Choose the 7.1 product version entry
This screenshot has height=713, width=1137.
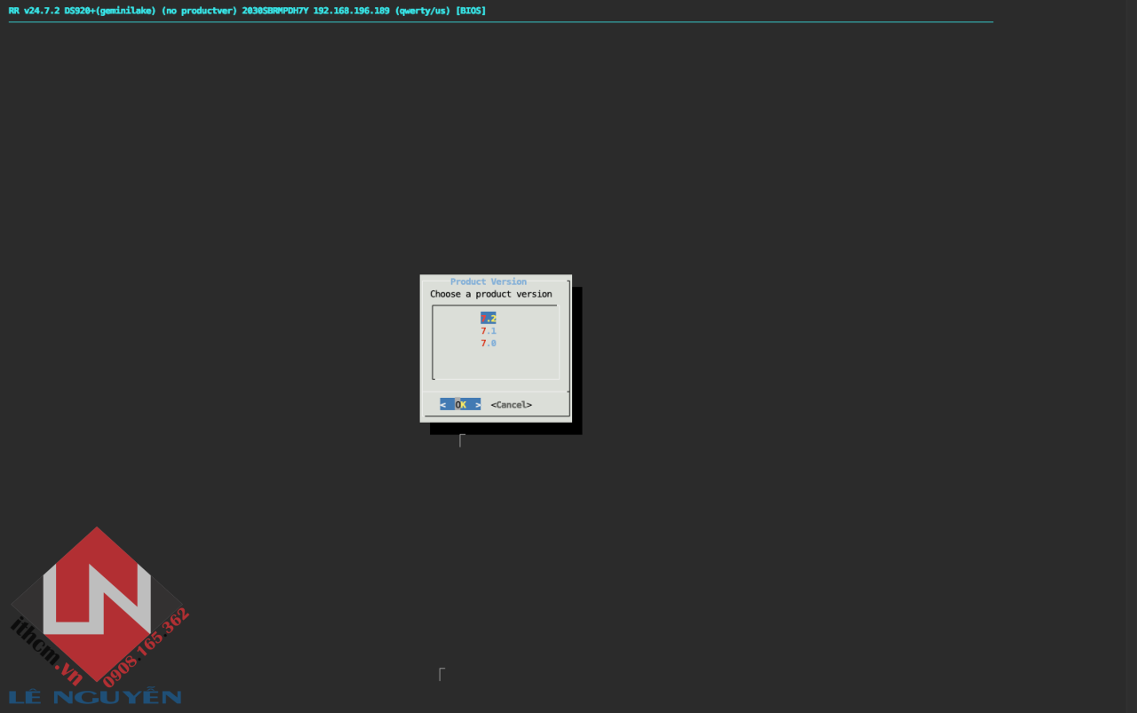tap(489, 331)
